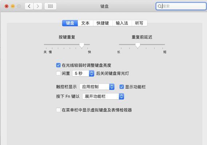This screenshot has height=145, width=207.
Task: Open the 输入法 tab
Action: click(122, 23)
